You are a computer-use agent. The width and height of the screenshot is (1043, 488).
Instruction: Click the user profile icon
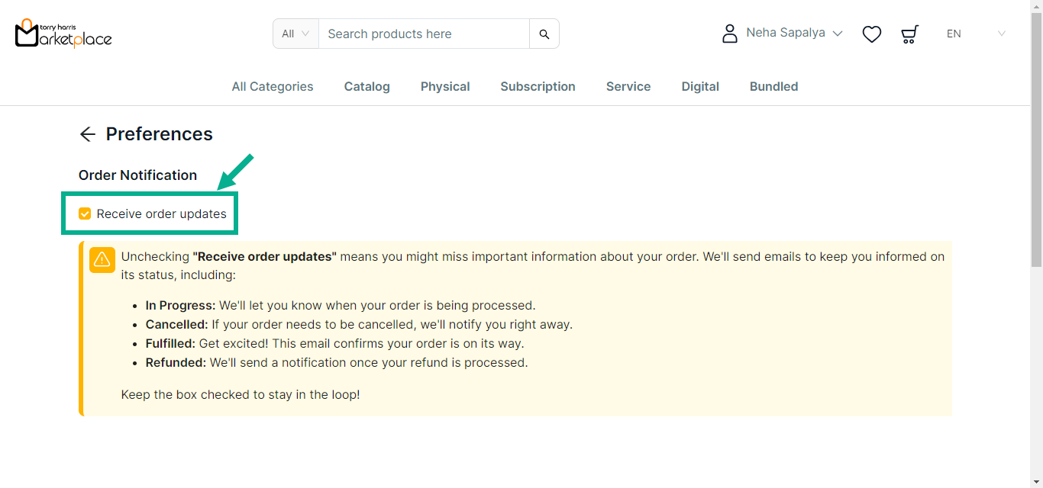730,34
